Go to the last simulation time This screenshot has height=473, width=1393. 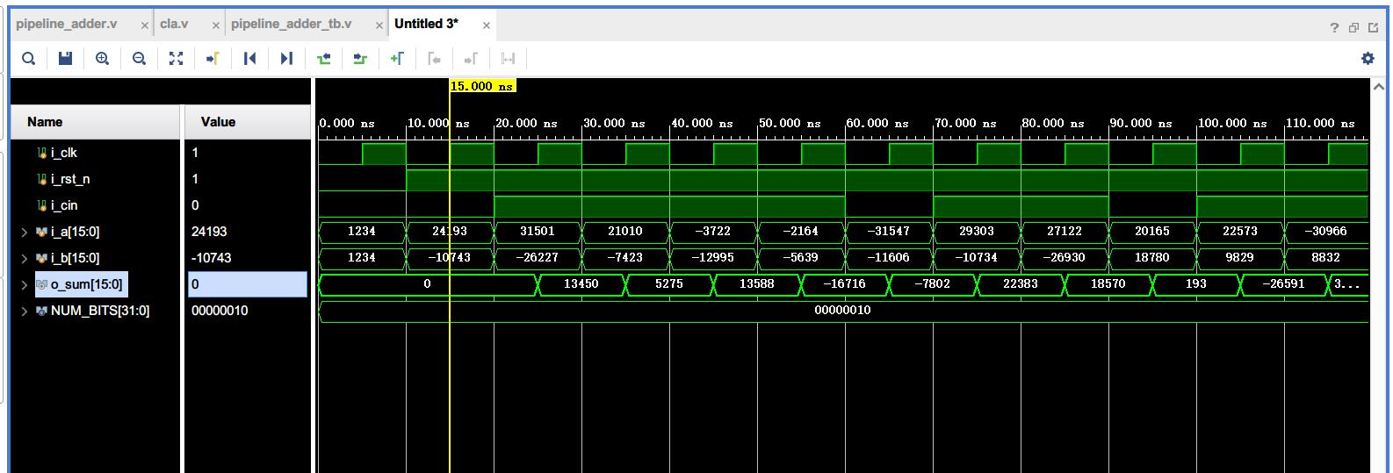pyautogui.click(x=286, y=59)
